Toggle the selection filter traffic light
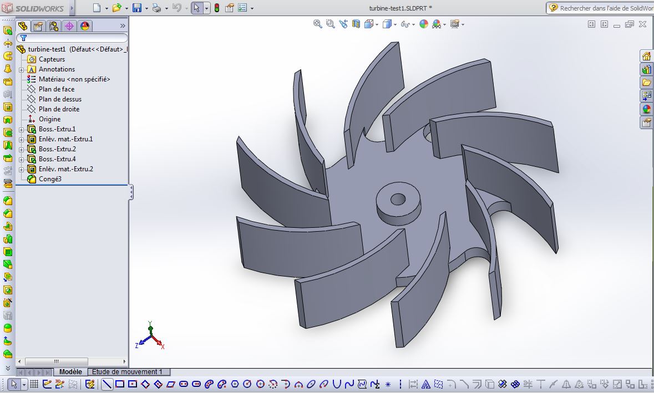 tap(216, 7)
